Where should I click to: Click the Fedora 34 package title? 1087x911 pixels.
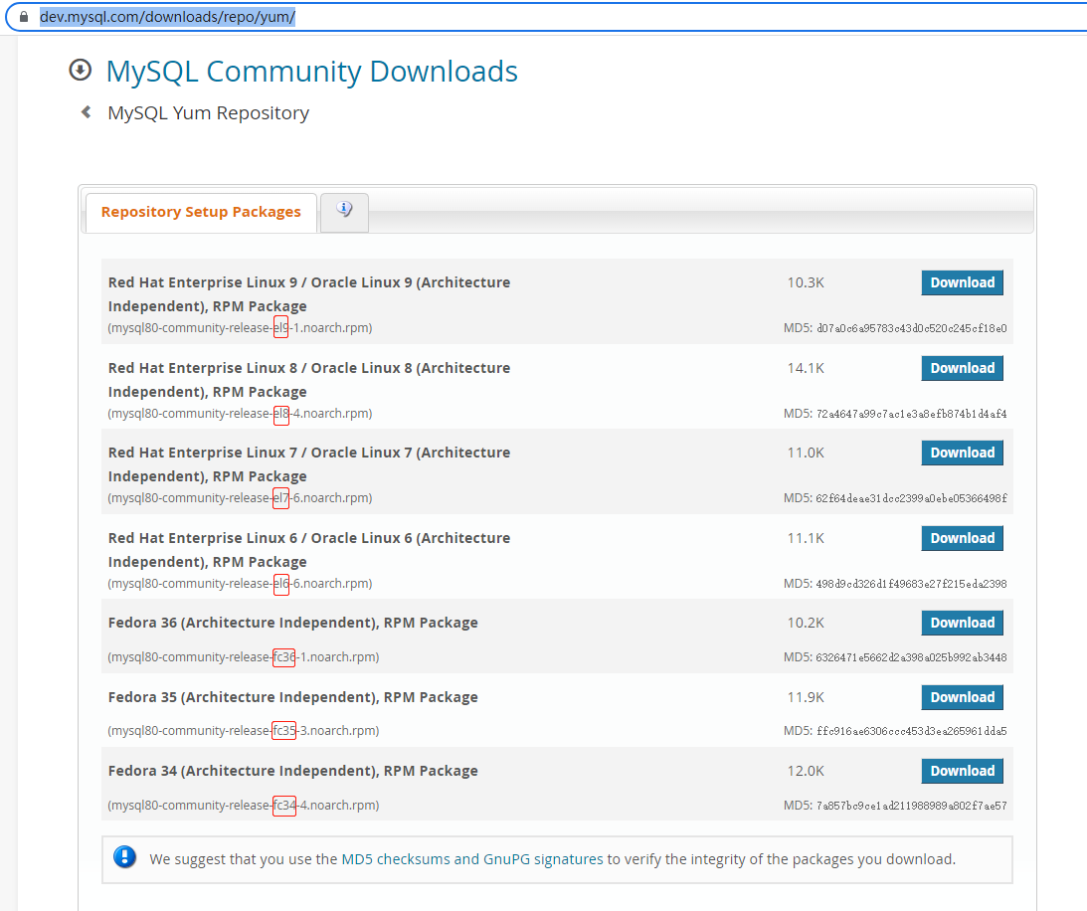[x=293, y=771]
